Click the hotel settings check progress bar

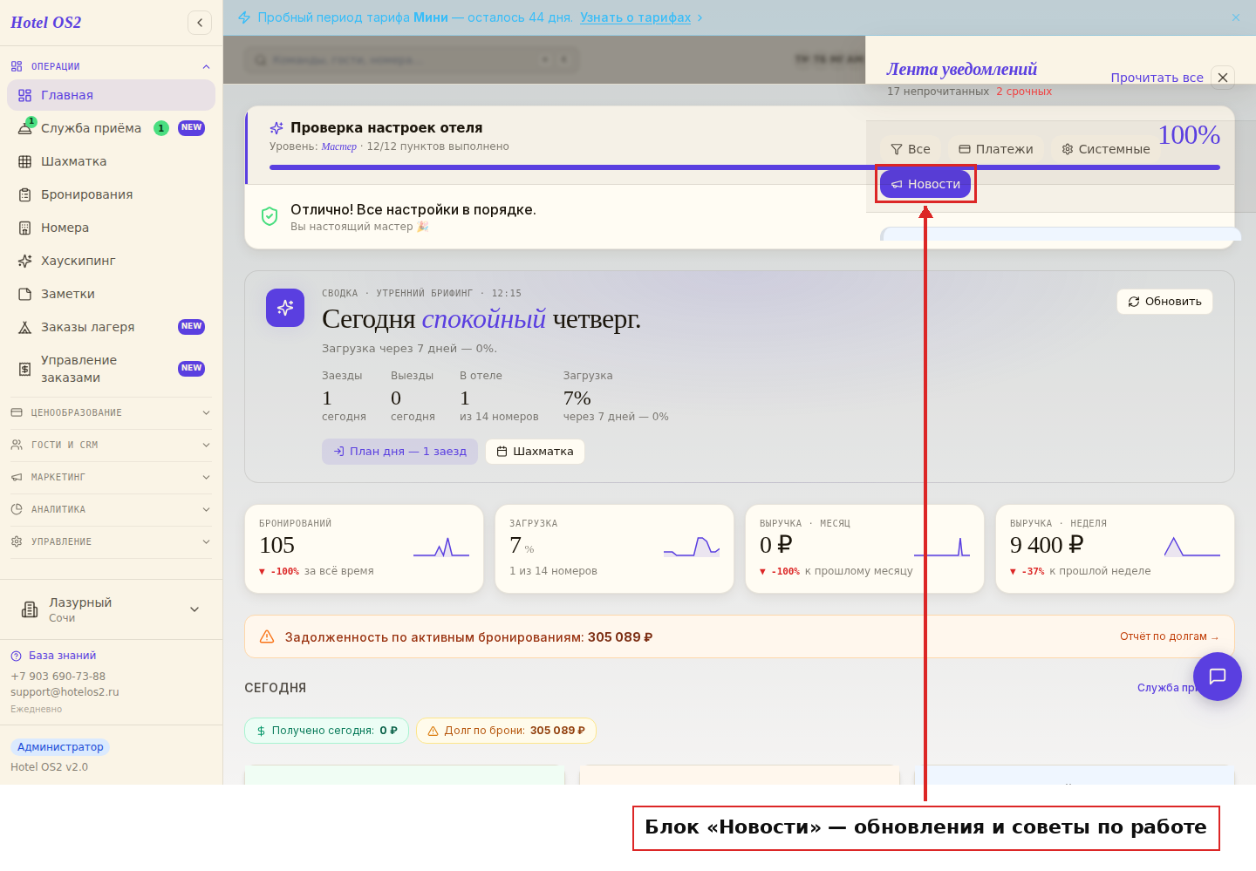745,167
